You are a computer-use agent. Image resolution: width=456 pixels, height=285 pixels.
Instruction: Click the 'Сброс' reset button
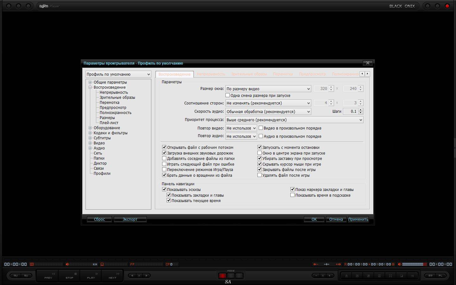point(99,219)
